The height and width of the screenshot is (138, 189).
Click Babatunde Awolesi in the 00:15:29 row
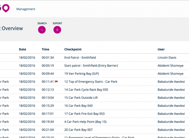[171, 106]
